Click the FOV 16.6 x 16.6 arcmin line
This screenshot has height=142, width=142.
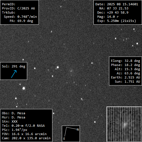pyautogui.click(x=24, y=134)
